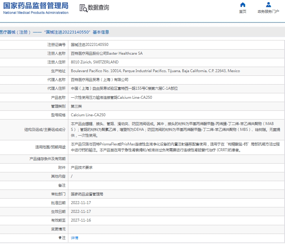Screen dimensions: 285x246
Task: Open the 政务服务门户 person icon
Action: point(269,5)
